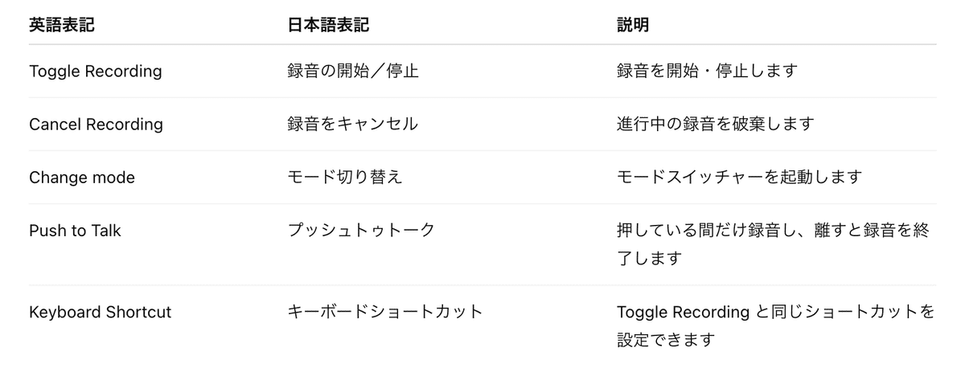Click the 録音の開始／停止 cell
This screenshot has width=965, height=372.
353,72
